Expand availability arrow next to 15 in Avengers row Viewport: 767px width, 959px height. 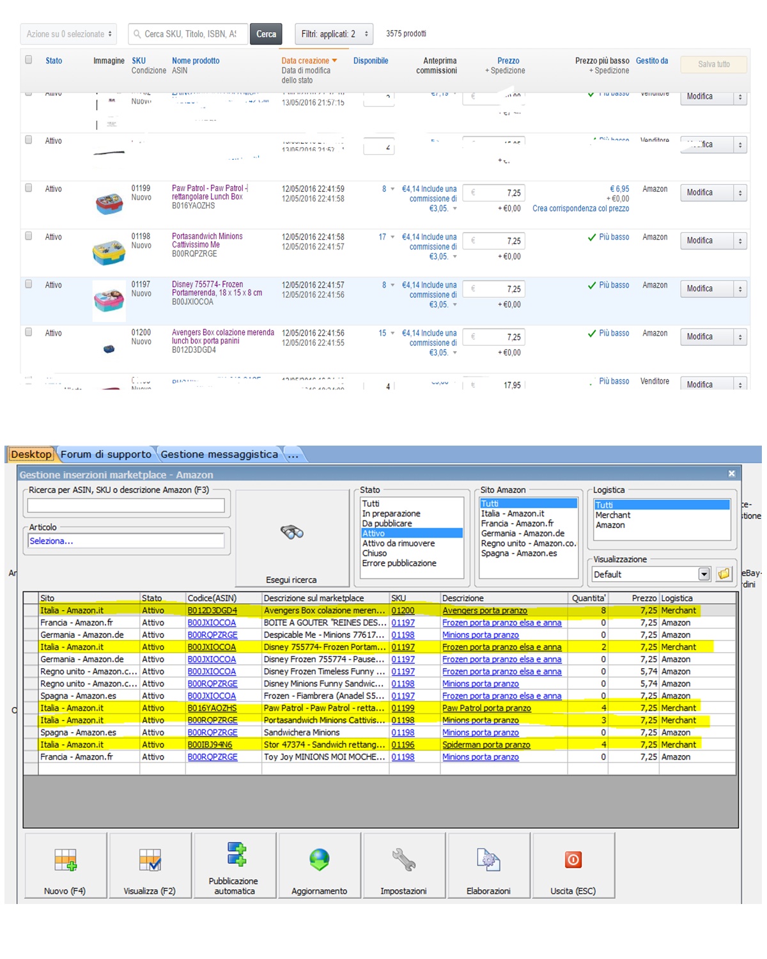pos(392,333)
